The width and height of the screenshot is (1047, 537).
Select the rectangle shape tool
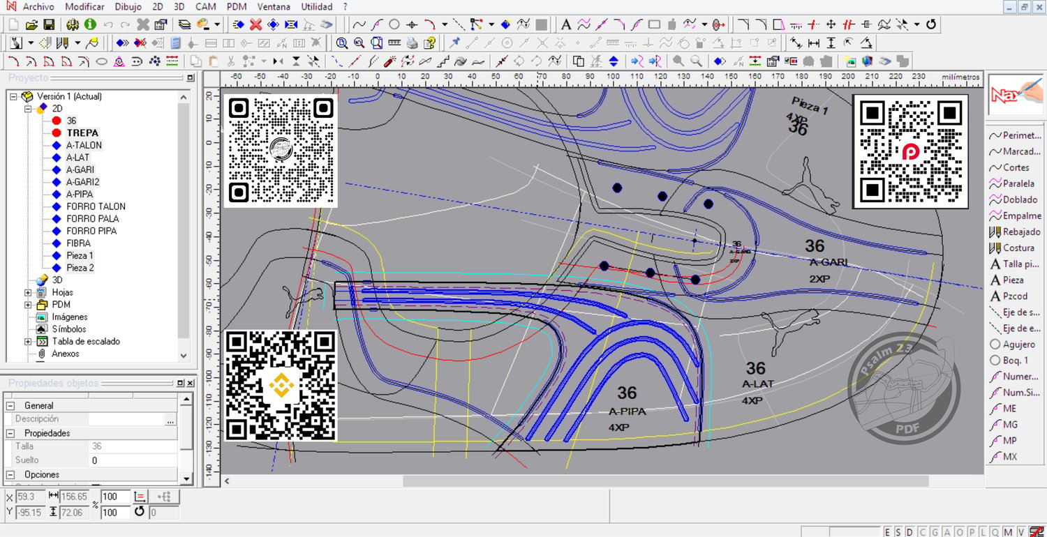tap(654, 24)
